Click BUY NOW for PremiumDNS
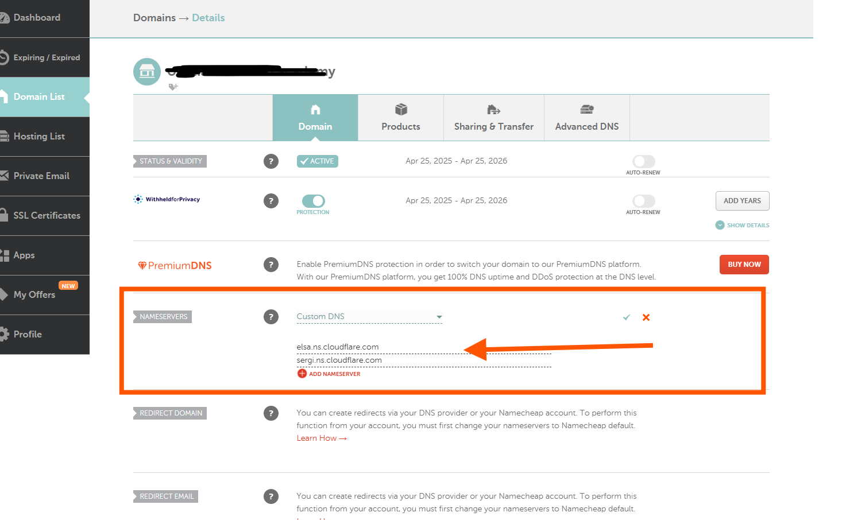The height and width of the screenshot is (520, 842). [x=744, y=265]
